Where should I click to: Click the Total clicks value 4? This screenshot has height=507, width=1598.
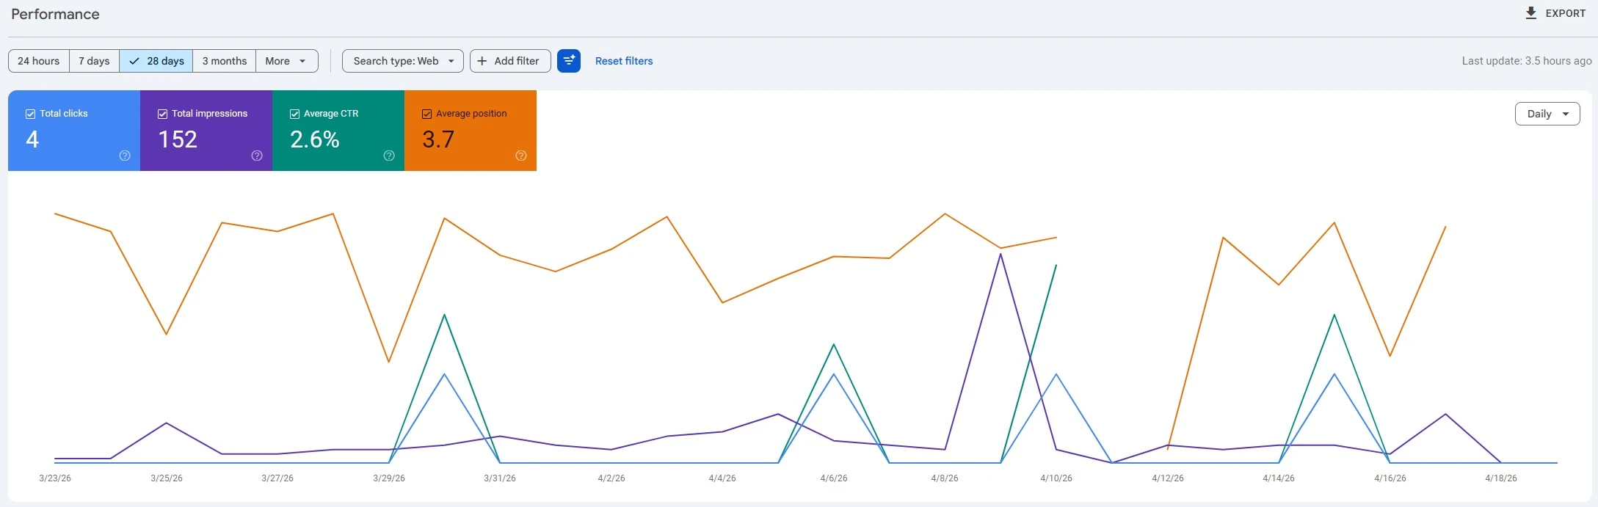[x=32, y=139]
